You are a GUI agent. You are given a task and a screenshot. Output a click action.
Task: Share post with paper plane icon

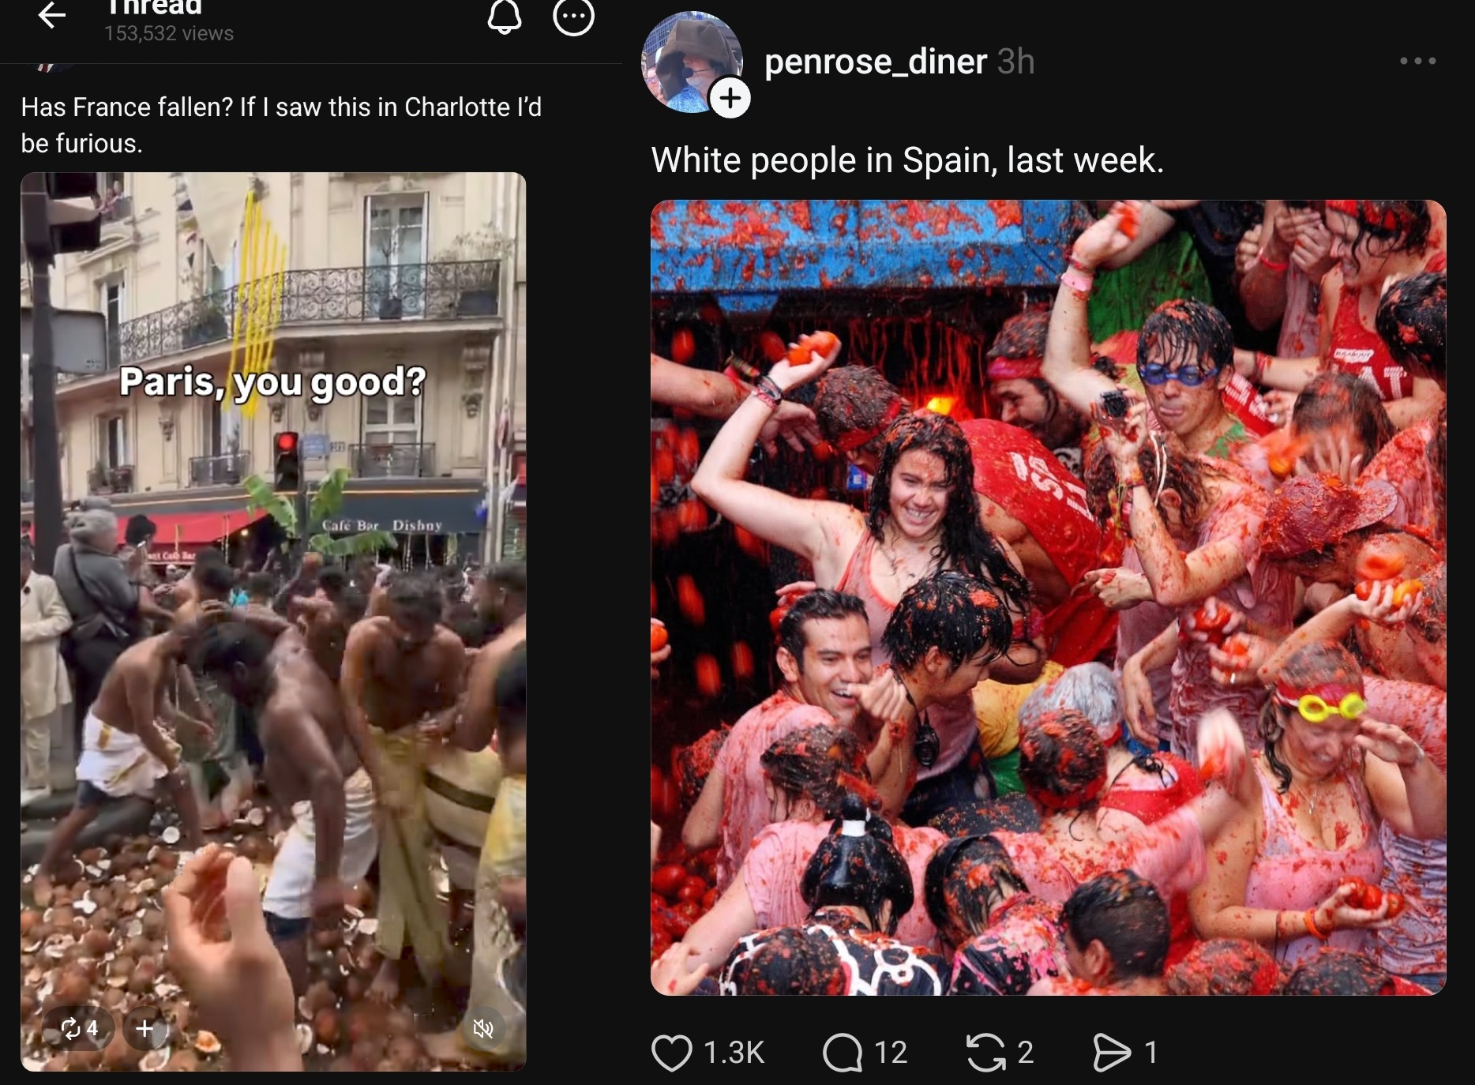(1111, 1053)
